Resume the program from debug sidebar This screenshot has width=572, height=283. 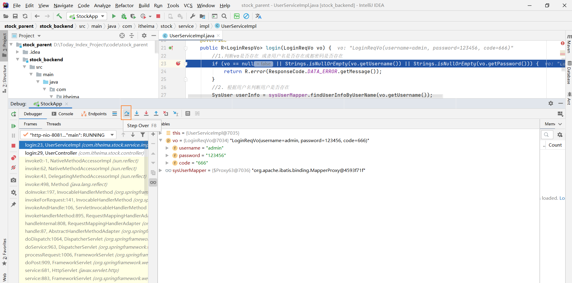pyautogui.click(x=13, y=126)
